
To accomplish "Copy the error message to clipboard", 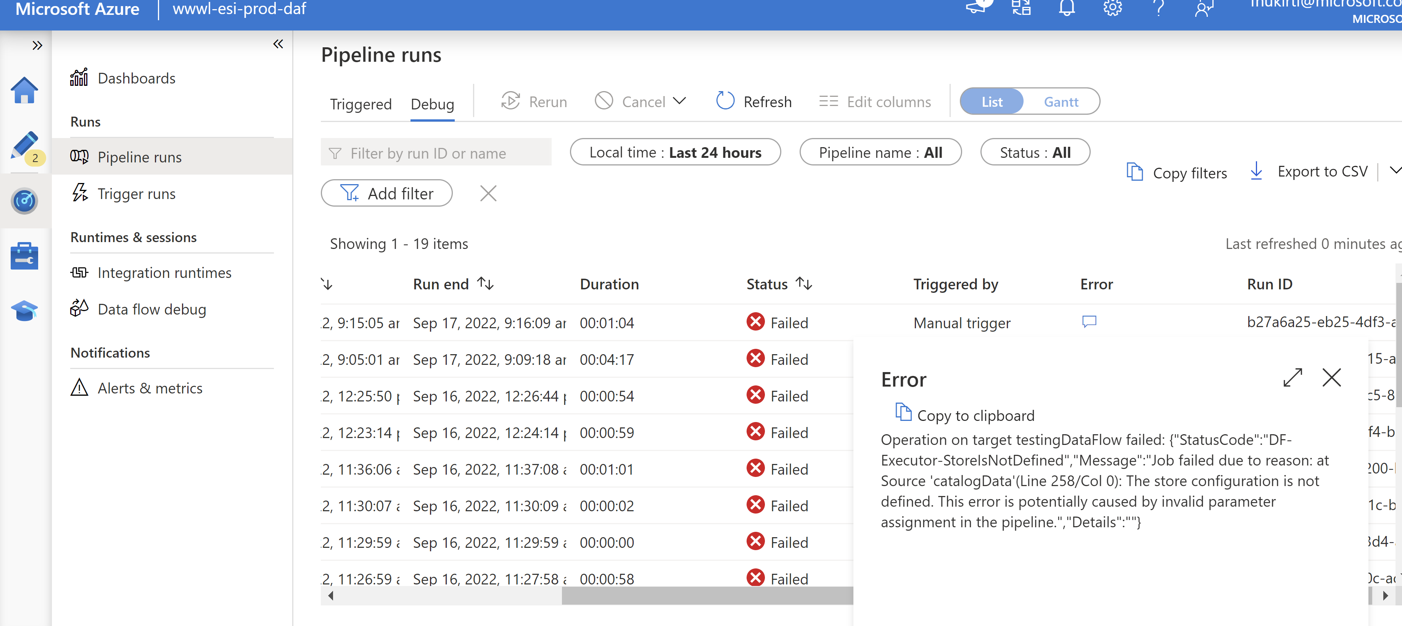I will [x=964, y=414].
